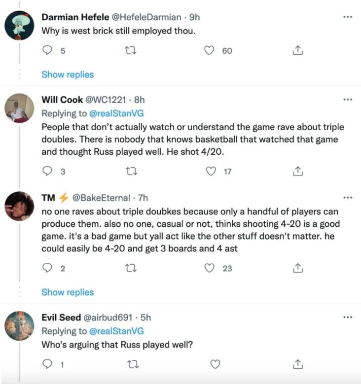
Task: Open more options on Darmian Hefele's tweet
Action: pos(348,17)
